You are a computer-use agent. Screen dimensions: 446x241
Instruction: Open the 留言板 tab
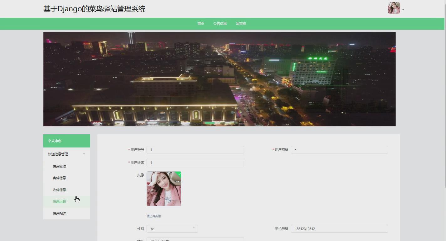pos(241,23)
